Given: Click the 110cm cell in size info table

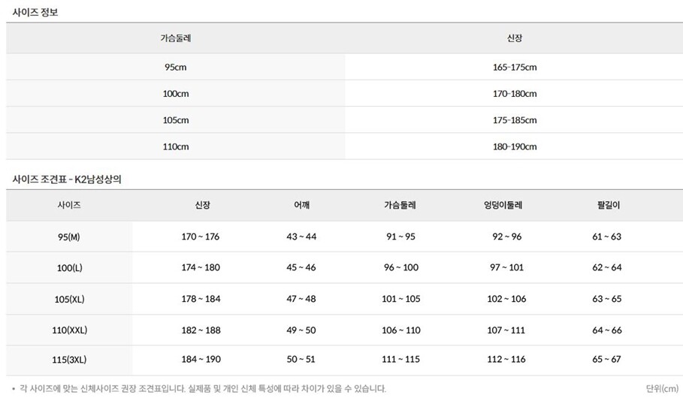Looking at the screenshot, I should pyautogui.click(x=176, y=146).
